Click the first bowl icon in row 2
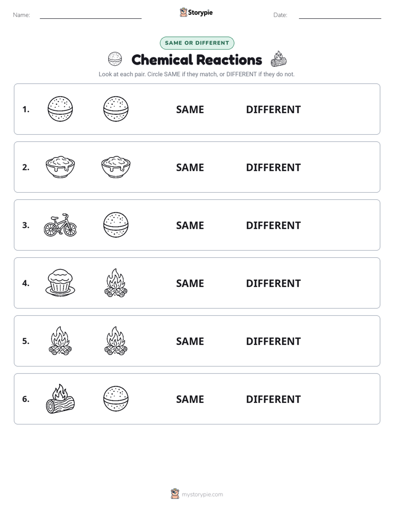 click(60, 167)
